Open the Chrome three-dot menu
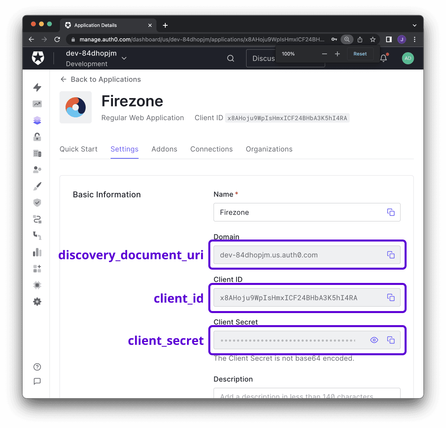Screen dimensions: 446x428 coord(415,39)
